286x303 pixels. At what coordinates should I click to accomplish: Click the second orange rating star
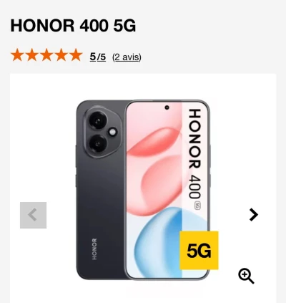pyautogui.click(x=32, y=55)
